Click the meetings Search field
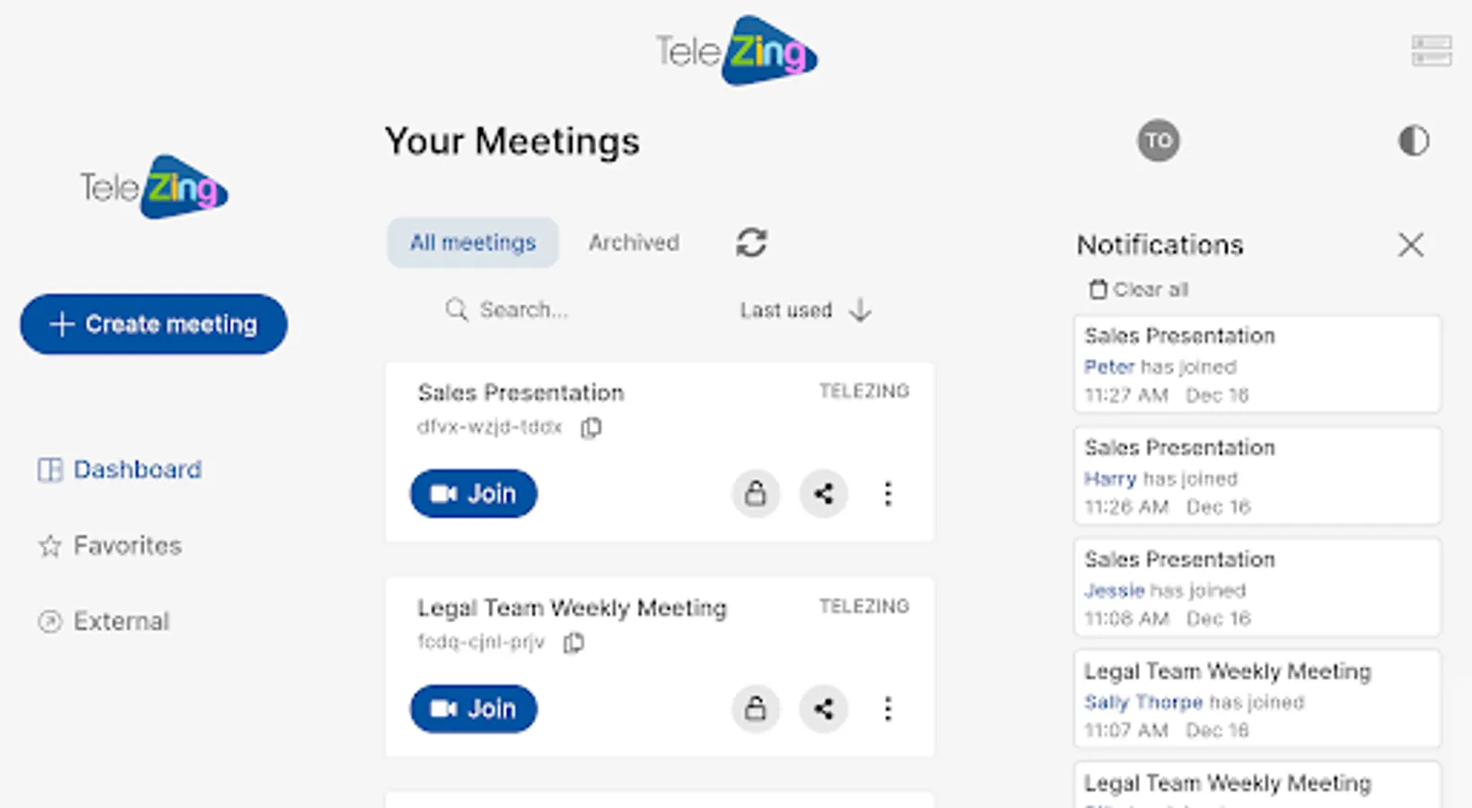Screen dimensions: 1472x808 pyautogui.click(x=523, y=310)
